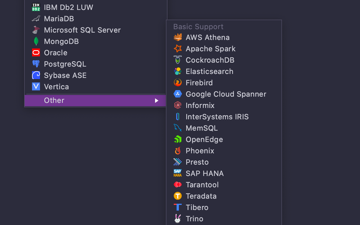Image resolution: width=360 pixels, height=225 pixels.
Task: Click the Elasticsearch icon
Action: pyautogui.click(x=178, y=71)
